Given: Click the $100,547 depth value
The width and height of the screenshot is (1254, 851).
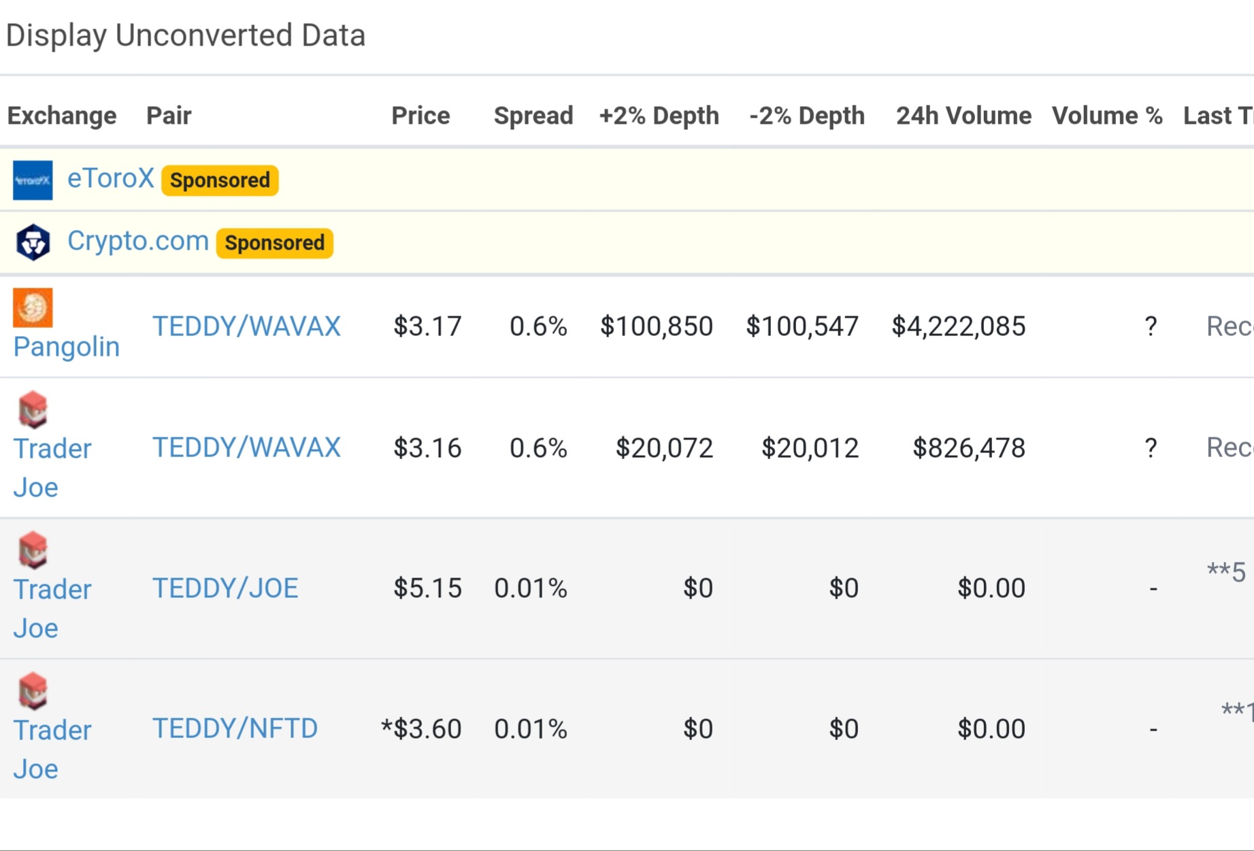Looking at the screenshot, I should point(802,327).
